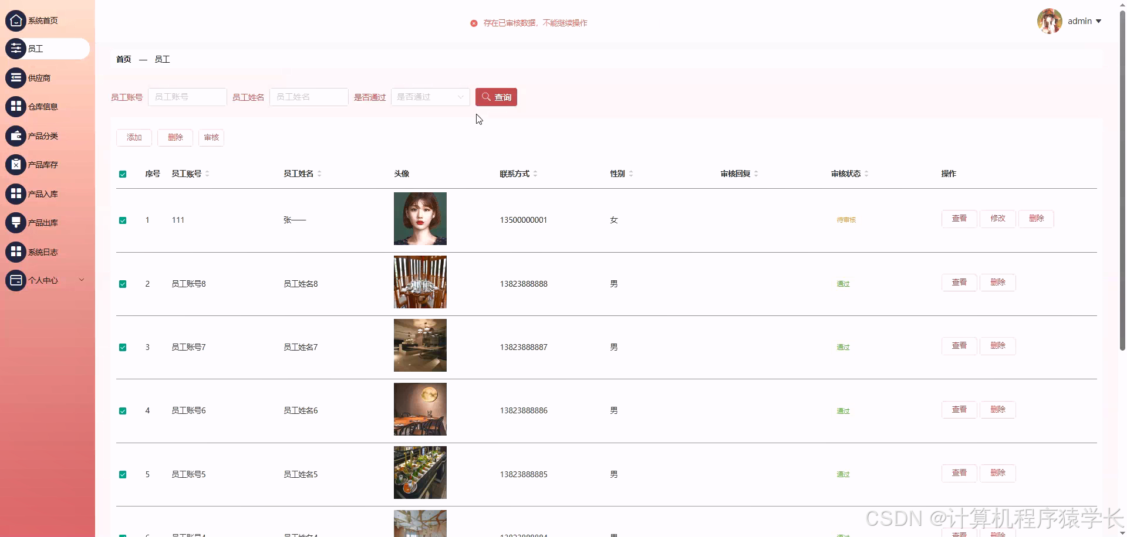This screenshot has width=1127, height=537.
Task: Click 修改 for employee 111
Action: (998, 218)
